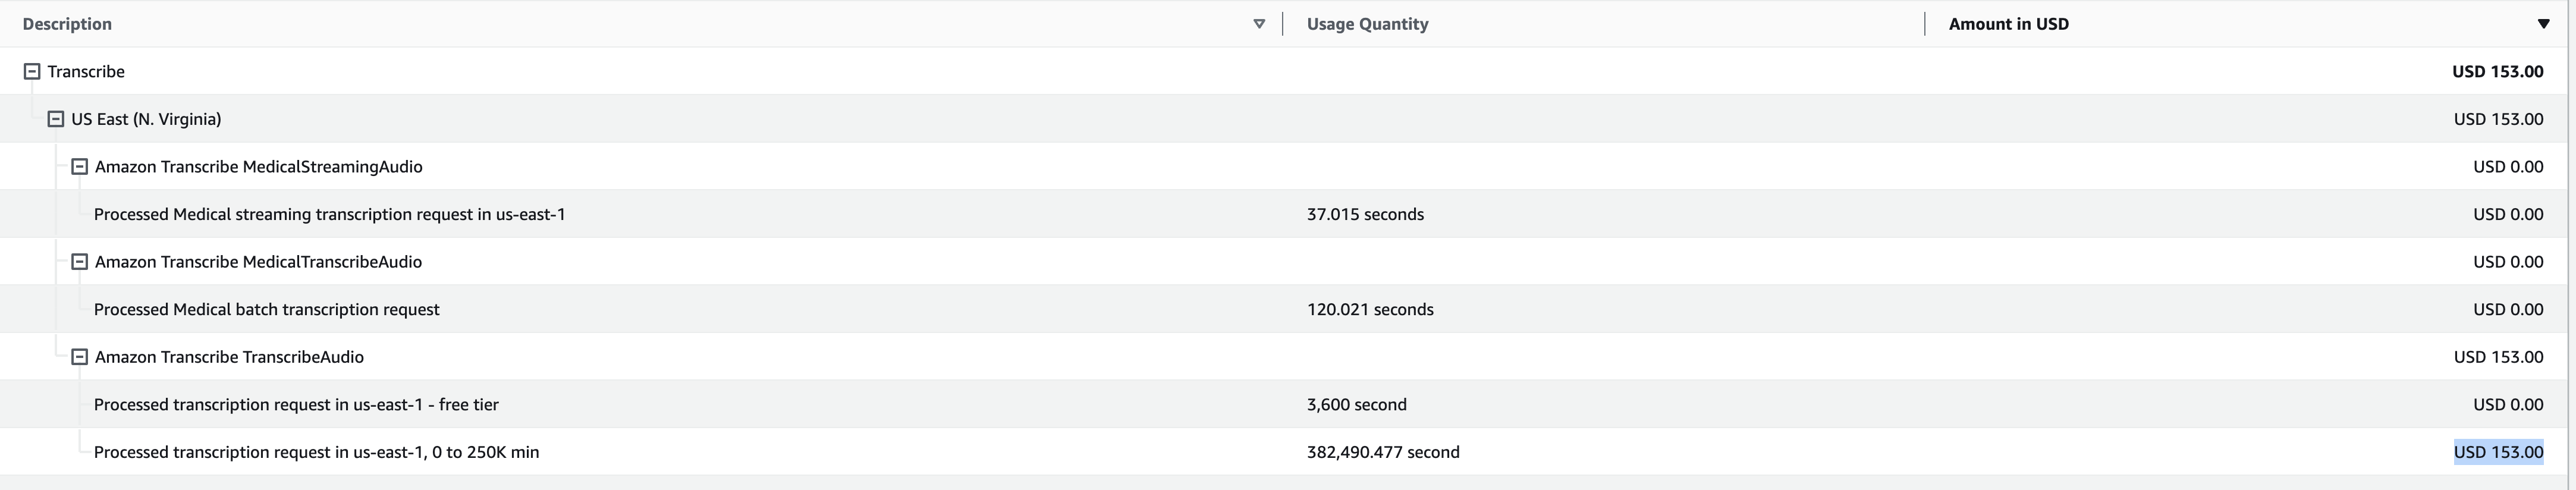Select the free tier transcription request row
Image resolution: width=2576 pixels, height=490 pixels.
(1283, 404)
